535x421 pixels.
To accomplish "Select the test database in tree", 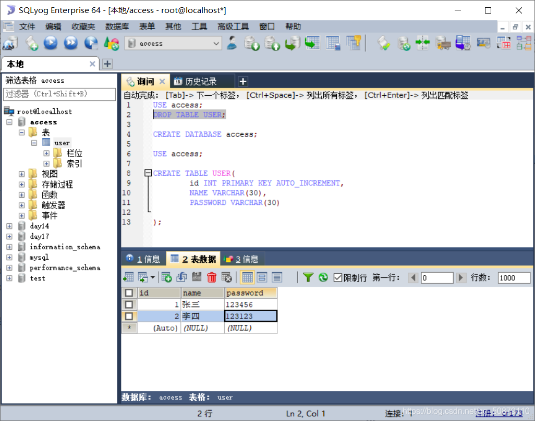I will 38,278.
